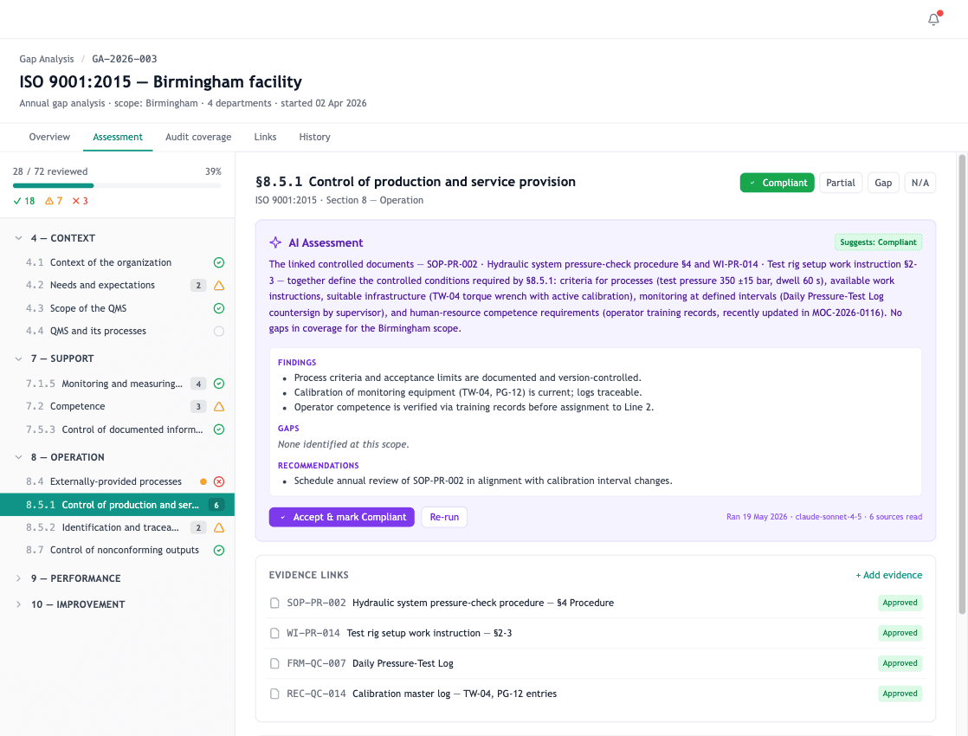Click Accept & mark Compliant button
The width and height of the screenshot is (968, 736).
(x=341, y=517)
